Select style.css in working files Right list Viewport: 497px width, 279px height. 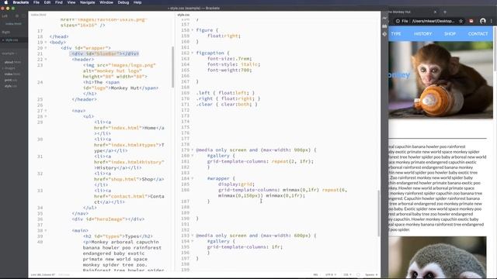click(x=12, y=40)
